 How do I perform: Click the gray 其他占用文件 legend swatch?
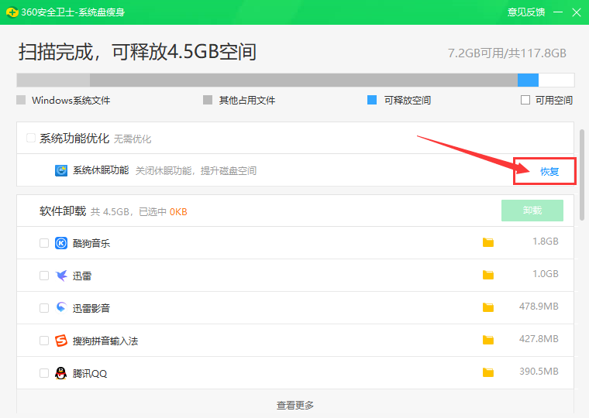coord(208,100)
